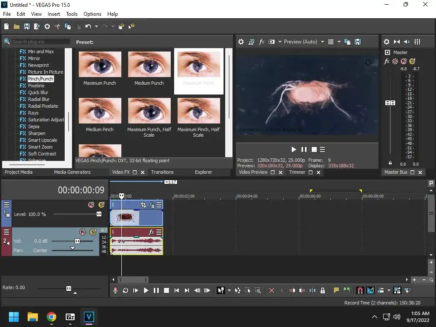The height and width of the screenshot is (327, 436).
Task: Solo audio track 2
Action: pyautogui.click(x=93, y=232)
